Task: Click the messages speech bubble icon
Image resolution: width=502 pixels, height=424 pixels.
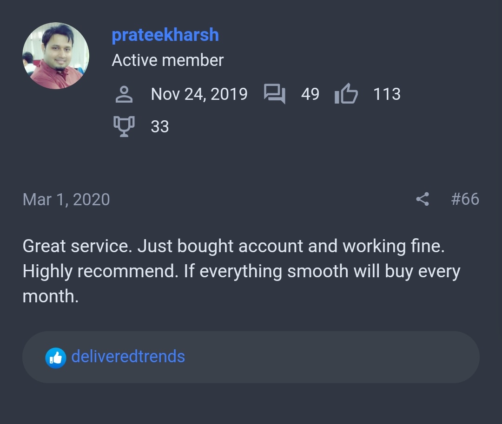Action: coord(274,94)
